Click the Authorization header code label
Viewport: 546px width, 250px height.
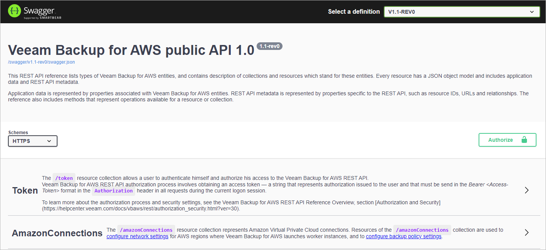coord(113,191)
